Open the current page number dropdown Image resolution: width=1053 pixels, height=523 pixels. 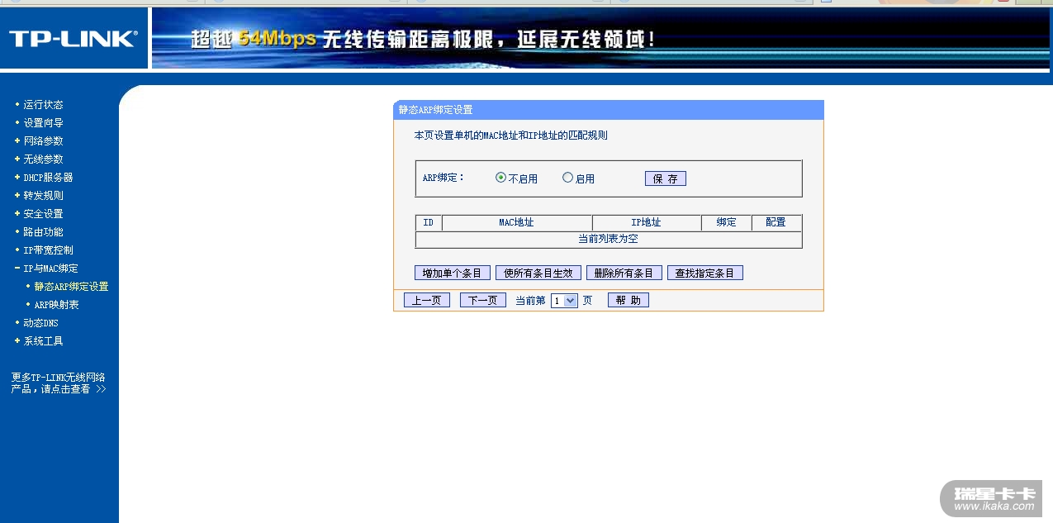click(x=565, y=301)
